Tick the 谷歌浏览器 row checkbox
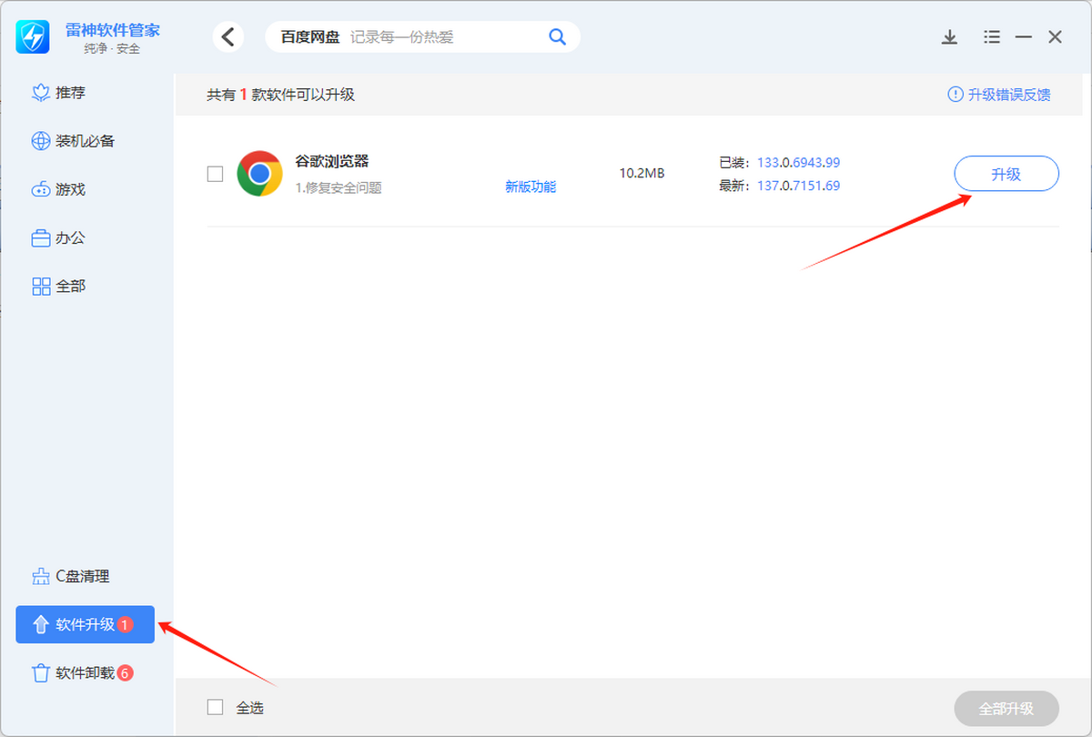Viewport: 1092px width, 737px height. pyautogui.click(x=215, y=174)
